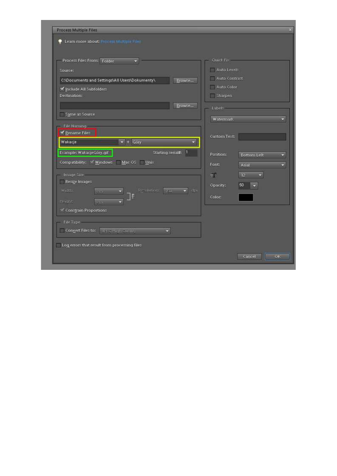Open the Process Files From dropdown
This screenshot has width=337, height=476.
119,61
